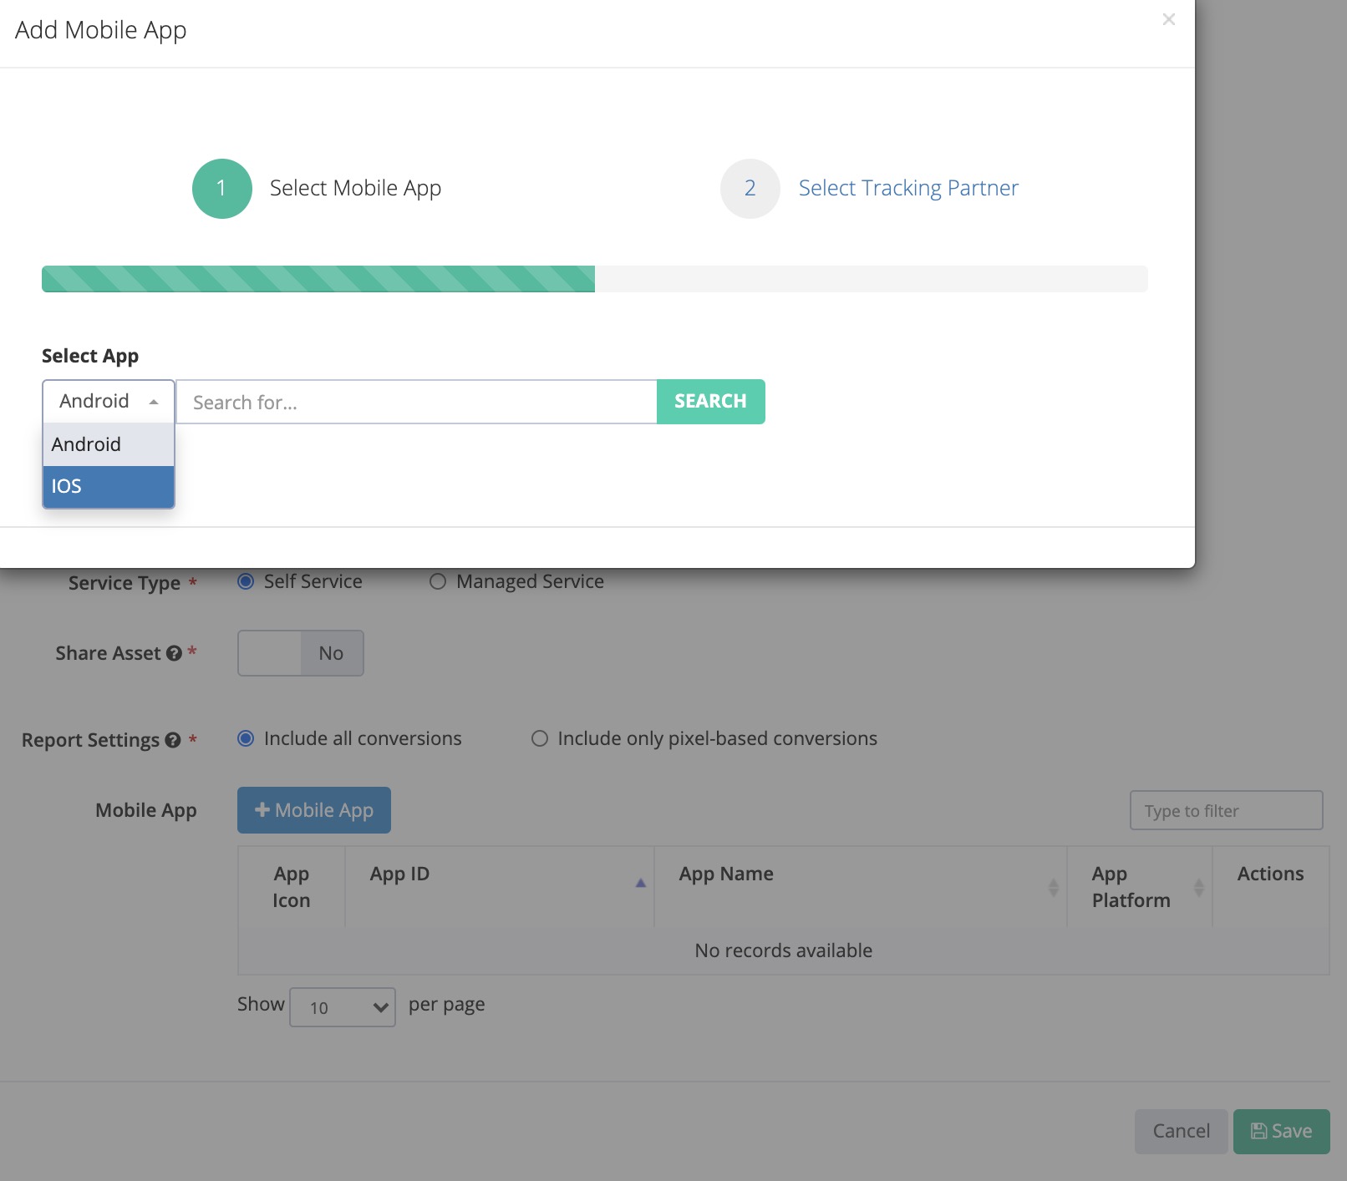Viewport: 1347px width, 1181px height.
Task: Sort table by App ID arrow
Action: [640, 883]
